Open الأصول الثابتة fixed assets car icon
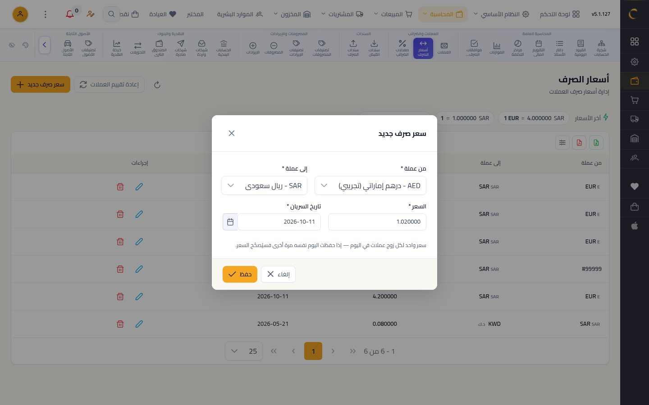 [x=68, y=48]
